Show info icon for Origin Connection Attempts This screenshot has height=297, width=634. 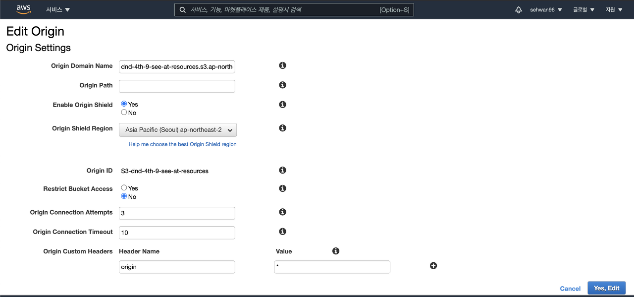pos(282,212)
